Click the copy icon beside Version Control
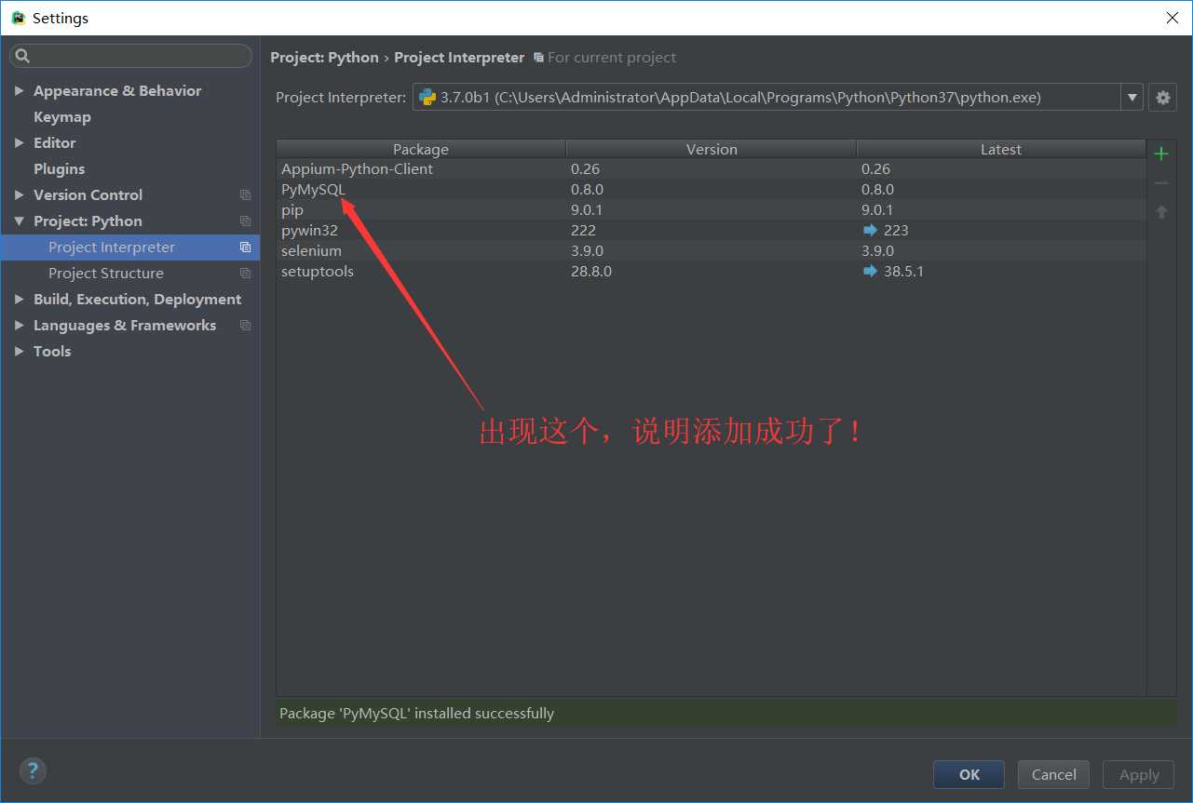Image resolution: width=1193 pixels, height=803 pixels. 245,195
